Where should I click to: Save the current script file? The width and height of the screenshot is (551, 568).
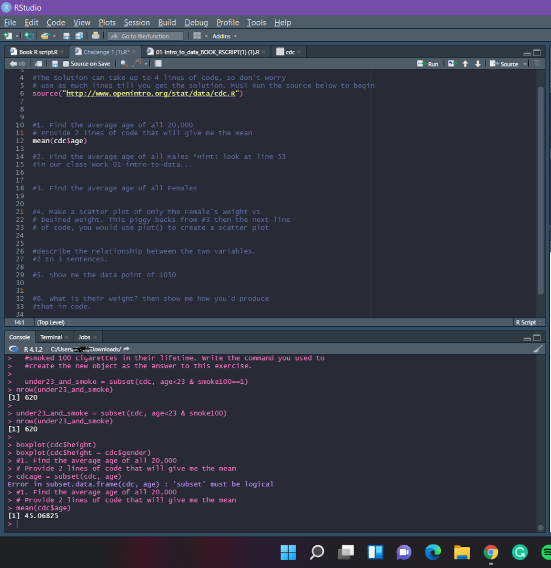coord(54,63)
